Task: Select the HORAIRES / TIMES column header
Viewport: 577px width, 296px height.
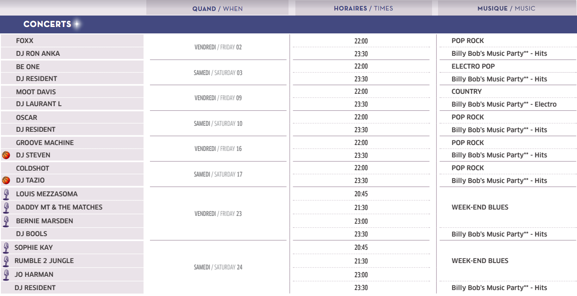Action: point(364,8)
